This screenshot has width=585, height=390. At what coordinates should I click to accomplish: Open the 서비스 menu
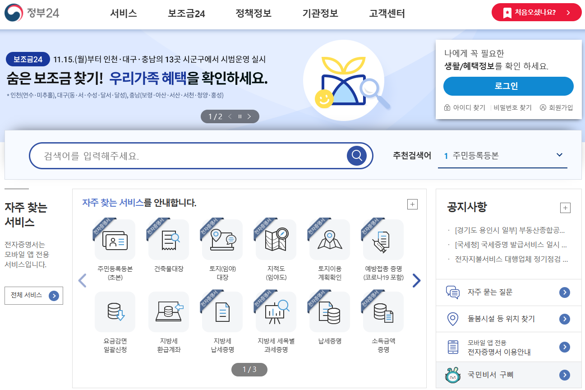[124, 14]
